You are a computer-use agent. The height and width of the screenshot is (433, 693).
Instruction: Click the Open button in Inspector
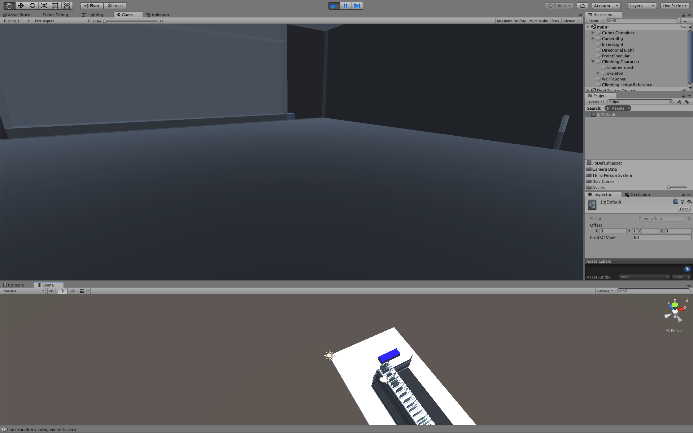(684, 209)
